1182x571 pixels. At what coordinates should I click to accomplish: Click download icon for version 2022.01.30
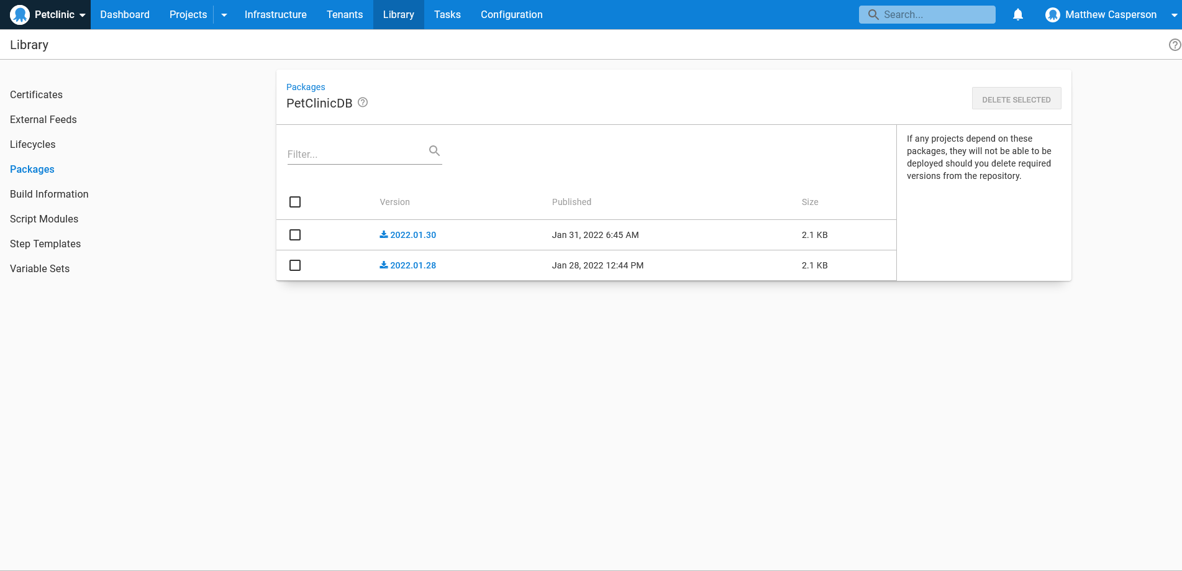(384, 235)
